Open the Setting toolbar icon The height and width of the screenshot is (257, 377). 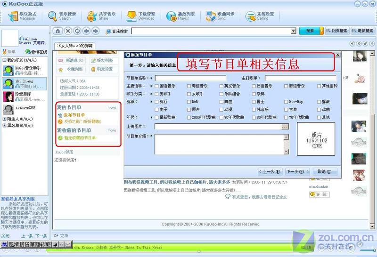point(251,16)
